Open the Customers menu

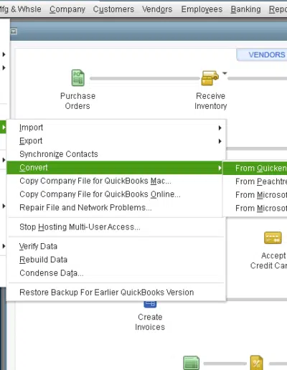113,9
